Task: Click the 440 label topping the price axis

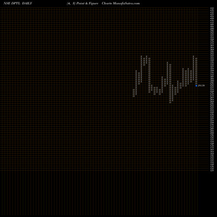Action: (x=212, y=8)
